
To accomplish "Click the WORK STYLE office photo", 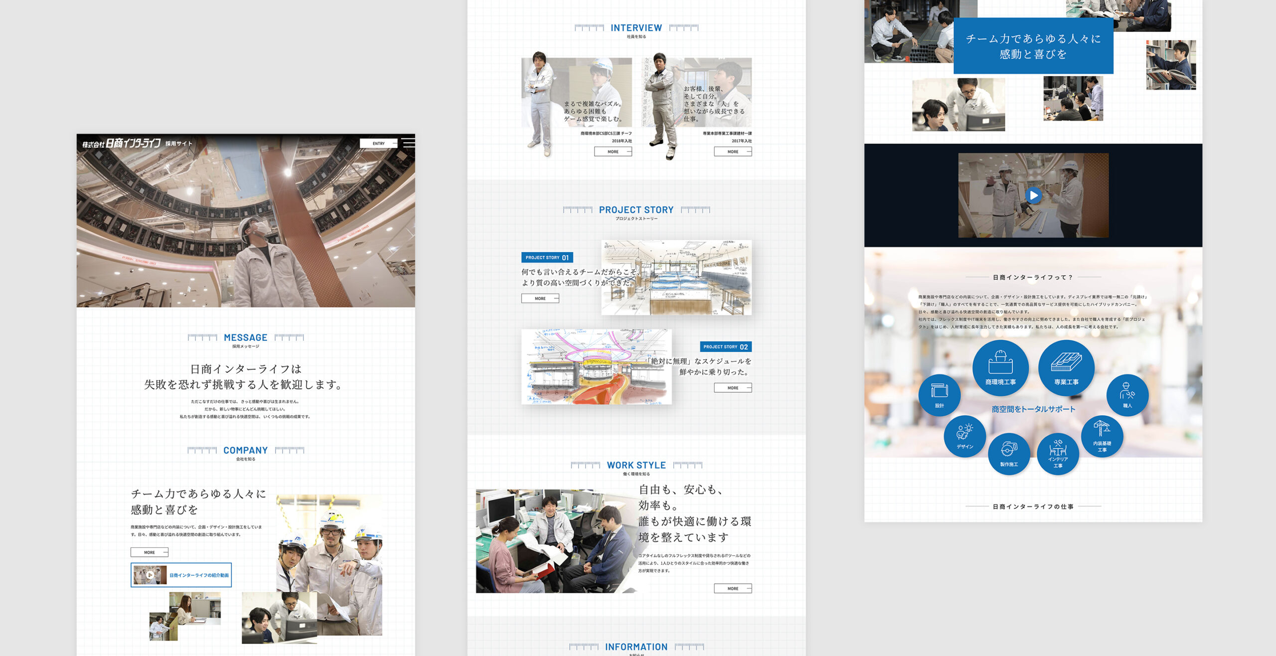I will [556, 541].
